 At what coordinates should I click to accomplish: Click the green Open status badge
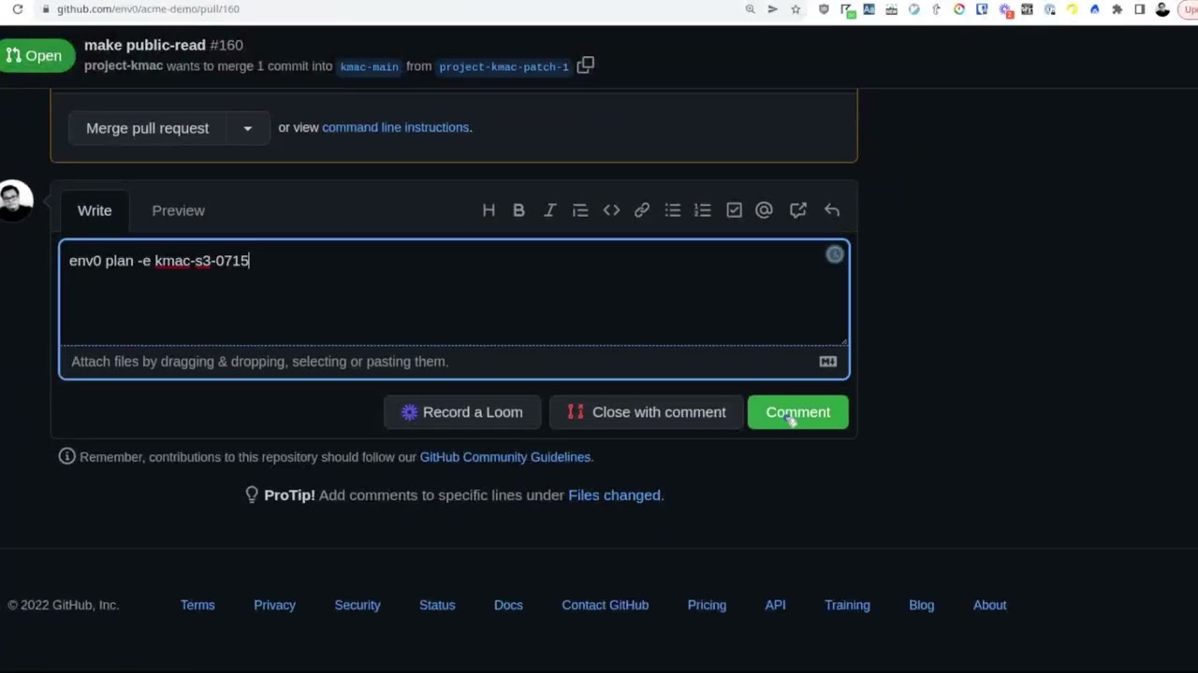point(36,56)
